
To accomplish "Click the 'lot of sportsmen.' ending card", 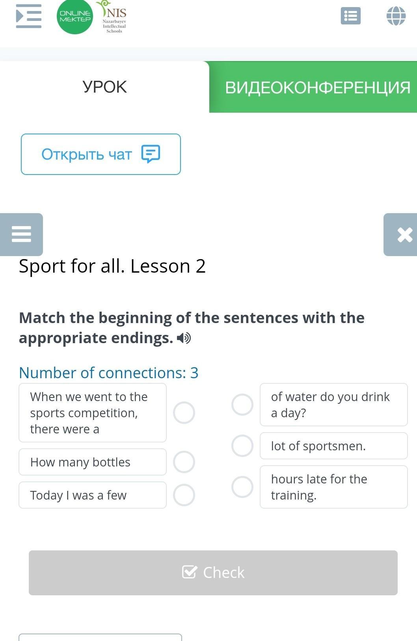I will coord(333,446).
